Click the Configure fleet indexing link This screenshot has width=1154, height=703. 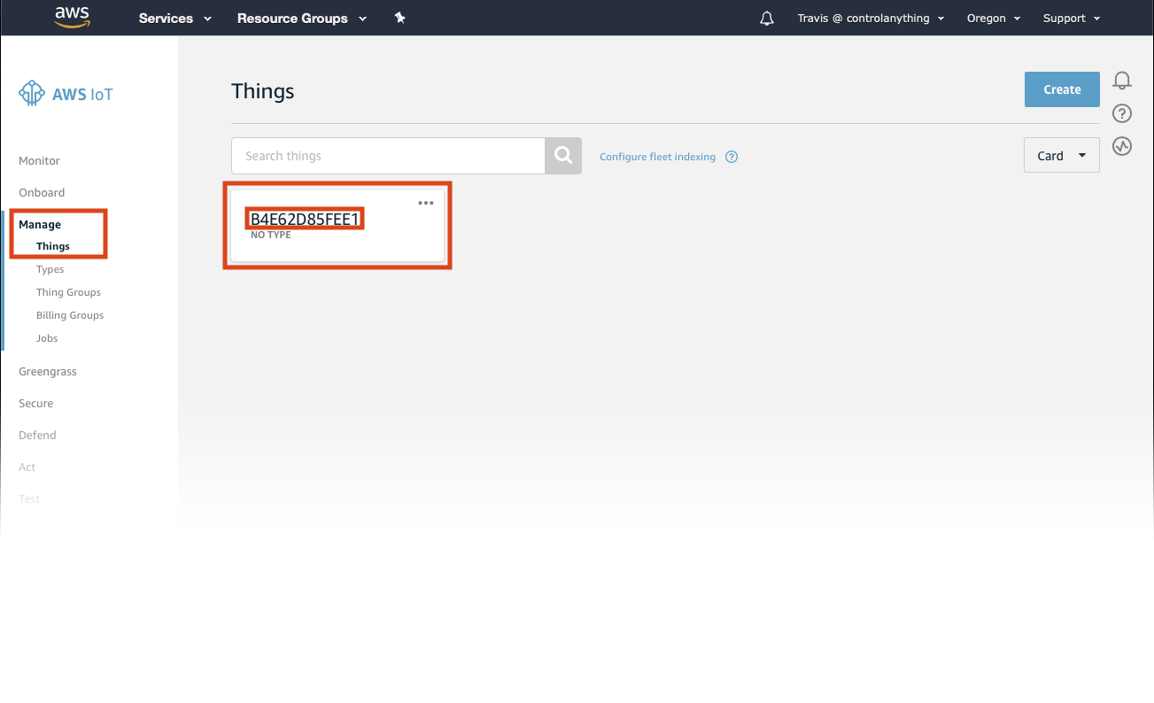click(x=656, y=156)
